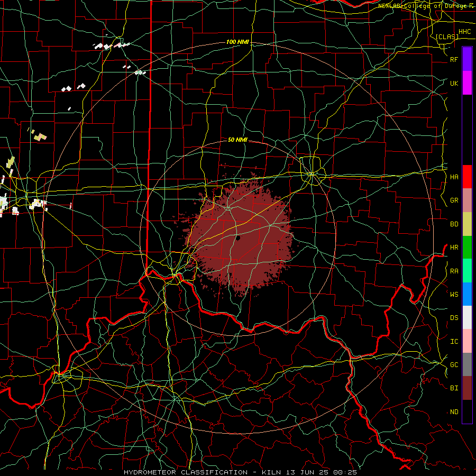Viewport: 476px width, 476px height.
Task: Click the blue WS legend swatch
Action: tap(467, 294)
